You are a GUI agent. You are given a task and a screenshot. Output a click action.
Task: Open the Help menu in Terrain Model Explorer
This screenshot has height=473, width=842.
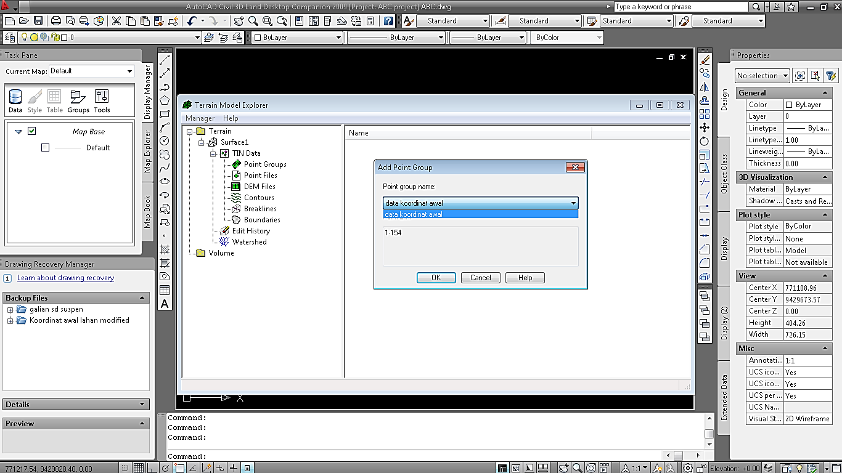231,118
